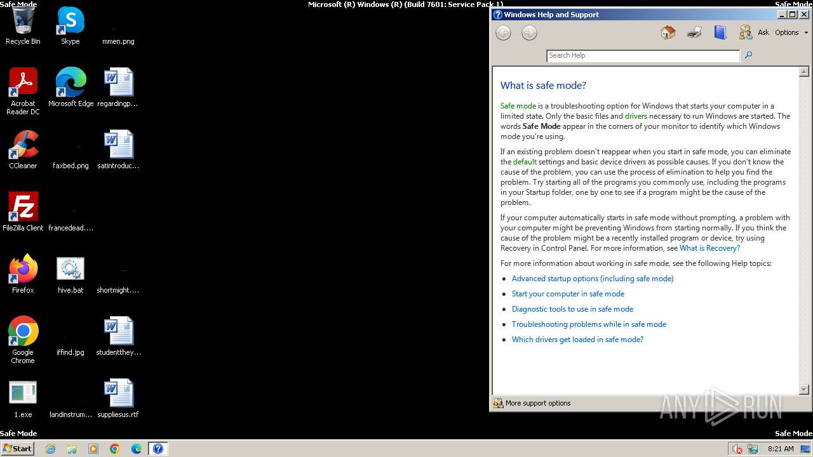The width and height of the screenshot is (813, 457).
Task: Click the muted volume tray icon
Action: point(737,449)
